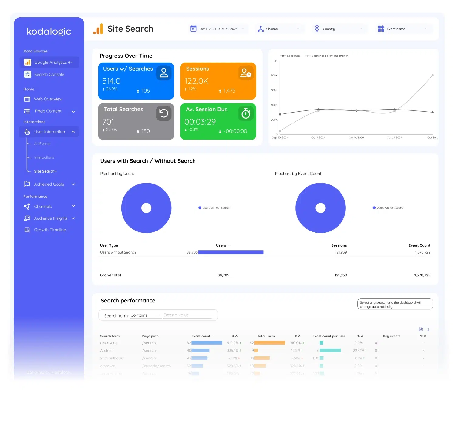Click the Achieved Goals flag icon
The width and height of the screenshot is (455, 425).
27,184
